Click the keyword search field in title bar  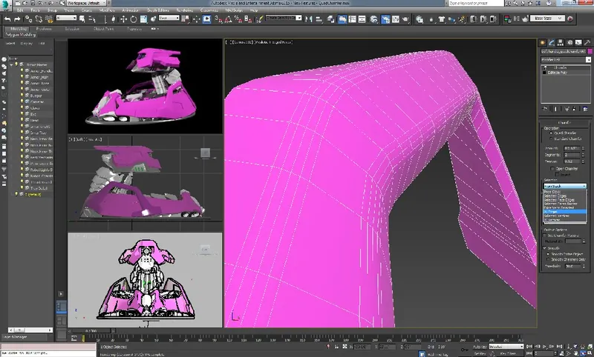point(476,3)
